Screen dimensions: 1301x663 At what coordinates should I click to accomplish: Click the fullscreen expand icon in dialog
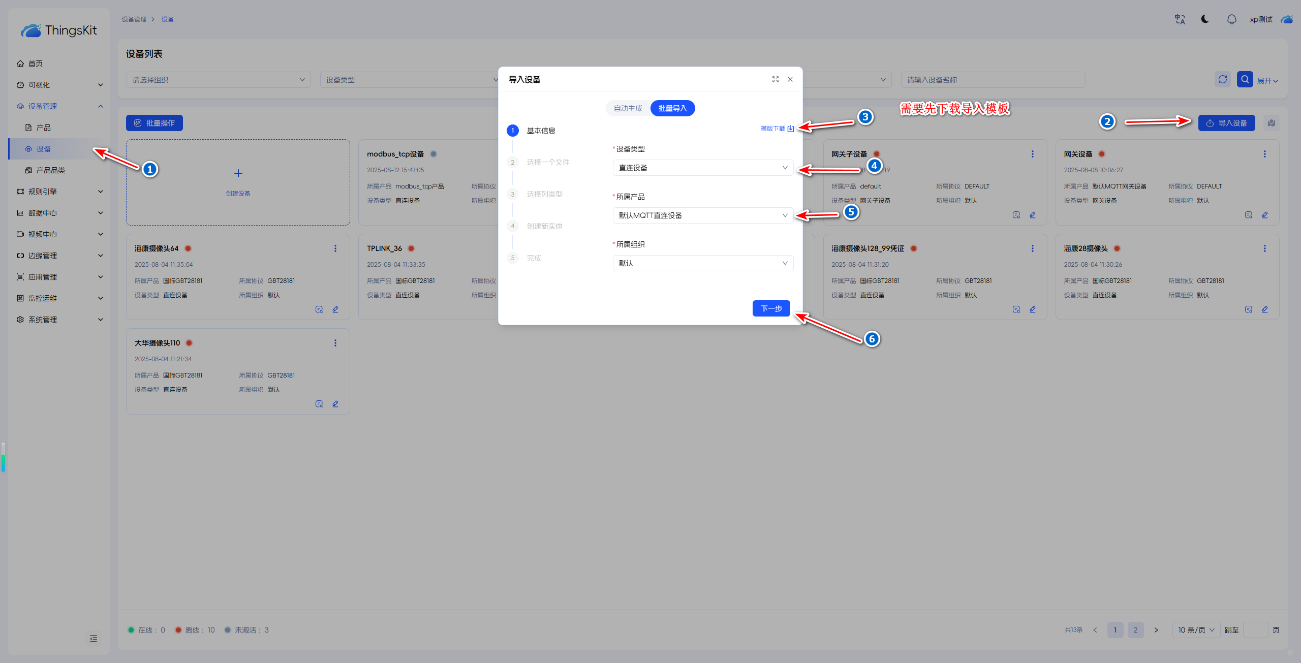(775, 79)
